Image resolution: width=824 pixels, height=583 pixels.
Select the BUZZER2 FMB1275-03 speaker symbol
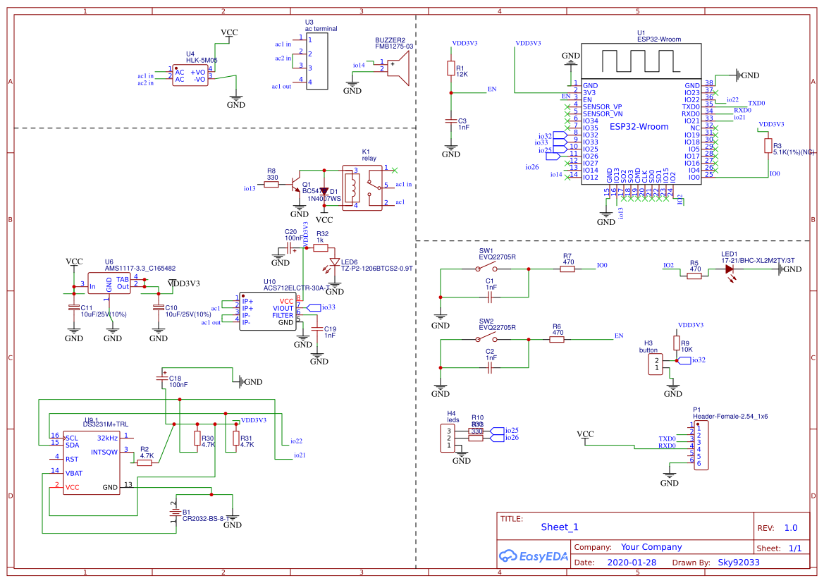point(397,67)
